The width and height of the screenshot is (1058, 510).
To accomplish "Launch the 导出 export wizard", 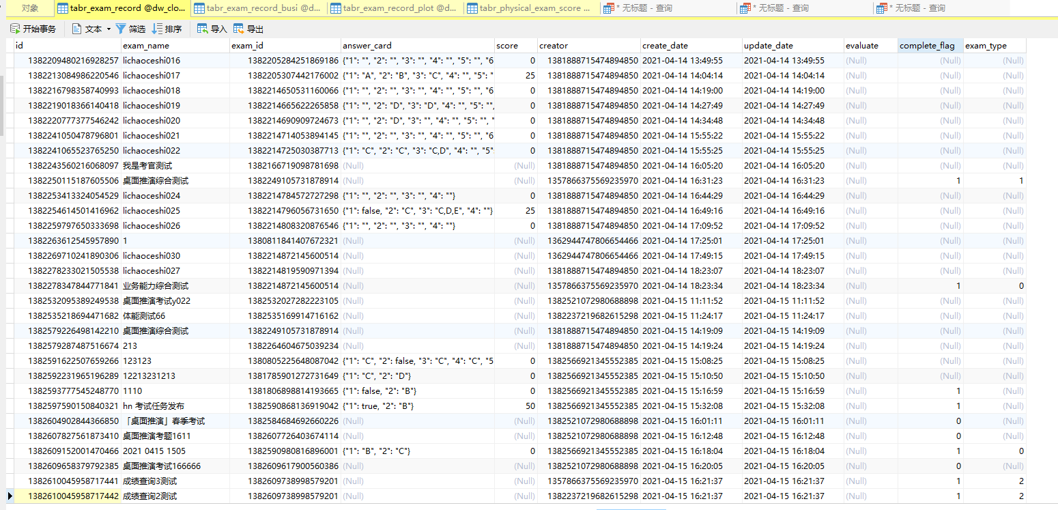I will (248, 29).
